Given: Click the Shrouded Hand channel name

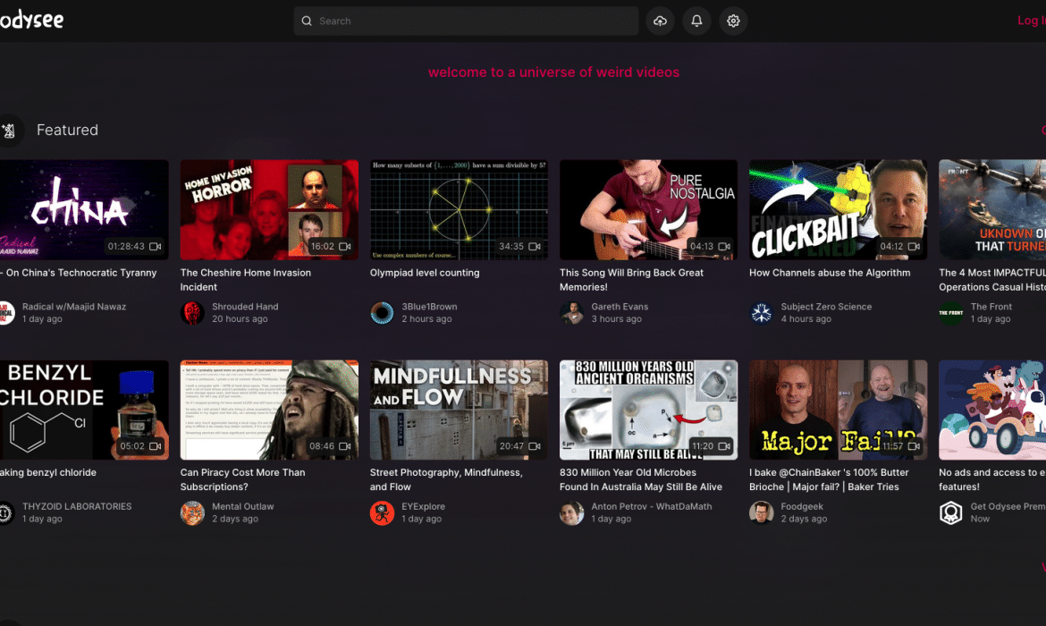Looking at the screenshot, I should (x=245, y=307).
